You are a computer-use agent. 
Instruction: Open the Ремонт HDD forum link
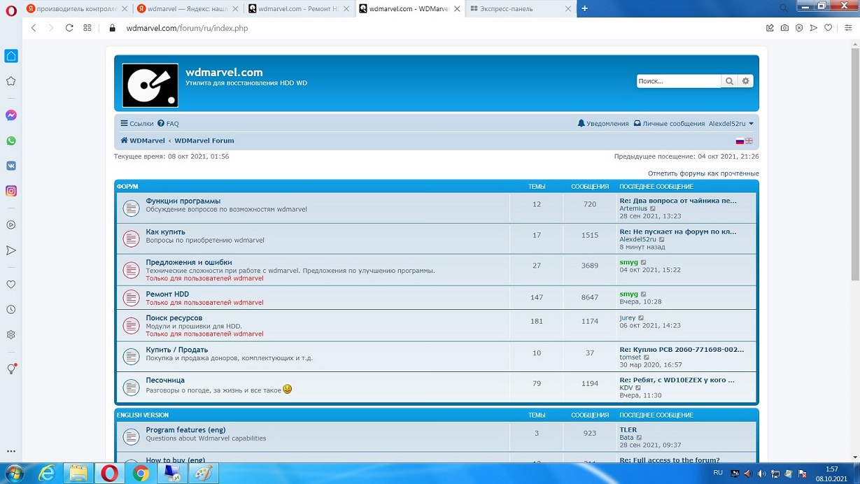pyautogui.click(x=167, y=294)
